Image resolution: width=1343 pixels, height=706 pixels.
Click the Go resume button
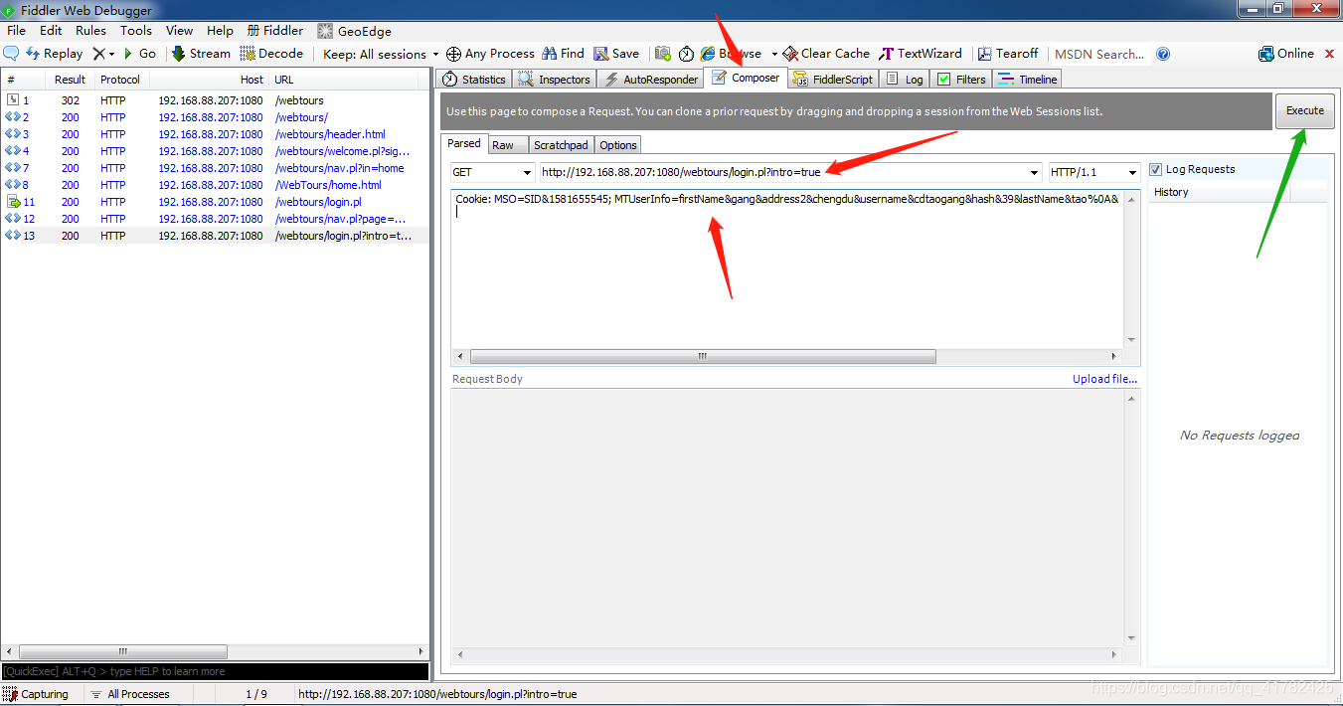coord(139,54)
